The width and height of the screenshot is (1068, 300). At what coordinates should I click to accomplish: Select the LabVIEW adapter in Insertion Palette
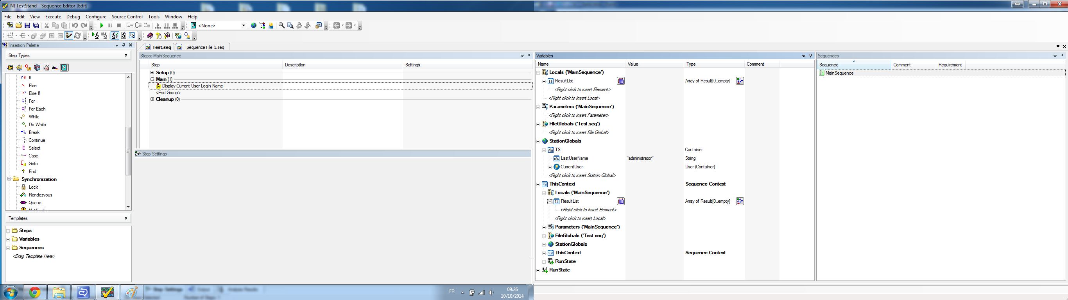click(x=10, y=68)
